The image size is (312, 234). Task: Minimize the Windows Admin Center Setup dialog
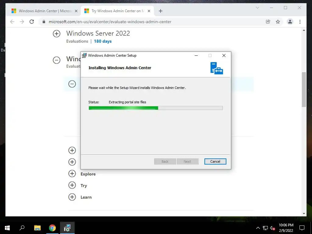pyautogui.click(x=196, y=55)
